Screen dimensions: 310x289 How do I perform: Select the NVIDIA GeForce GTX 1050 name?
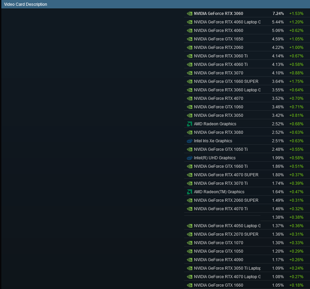[x=218, y=251]
